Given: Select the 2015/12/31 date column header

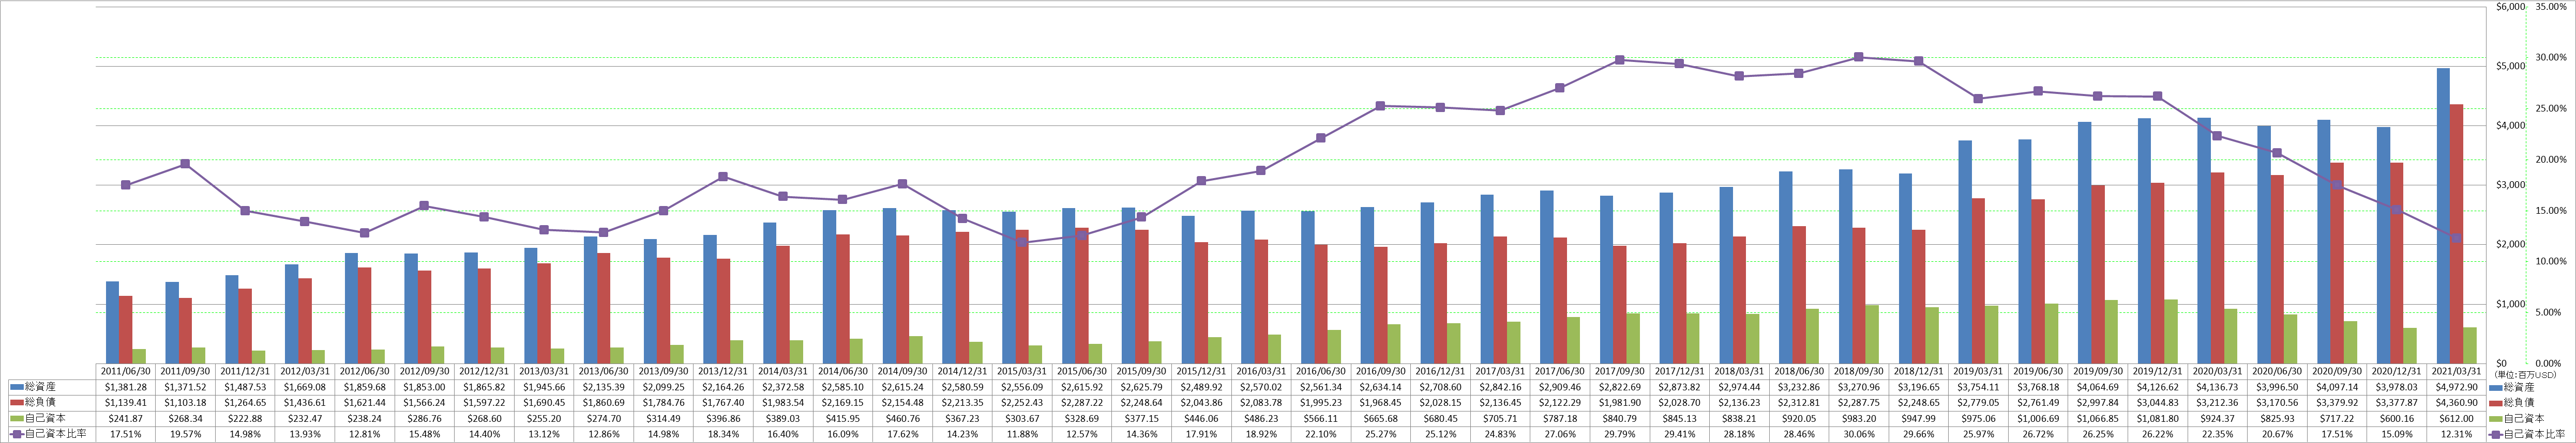Looking at the screenshot, I should pos(1202,370).
